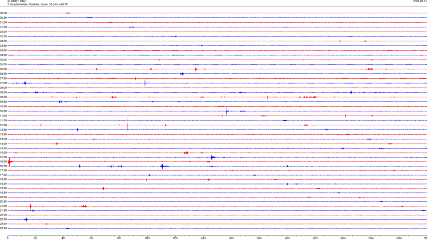
Task: Click the 09:00 trace time label
Action: pos(3,97)
